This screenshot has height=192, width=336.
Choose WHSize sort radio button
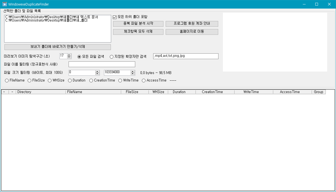(x=56, y=80)
